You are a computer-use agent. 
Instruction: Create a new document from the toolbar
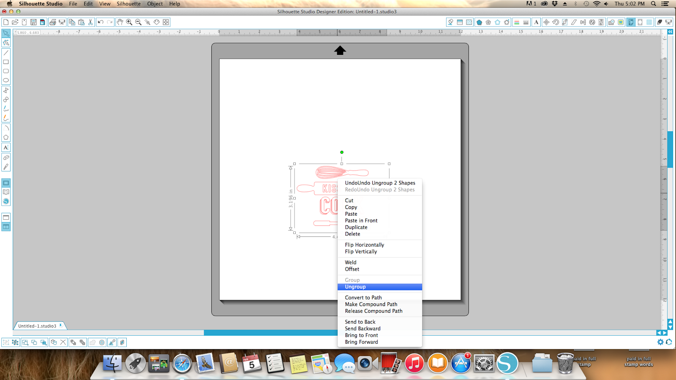(6, 22)
